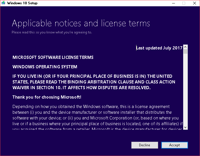200x156 pixels.
Task: Click the 'Please read this' subtitle text
Action: pos(52,32)
